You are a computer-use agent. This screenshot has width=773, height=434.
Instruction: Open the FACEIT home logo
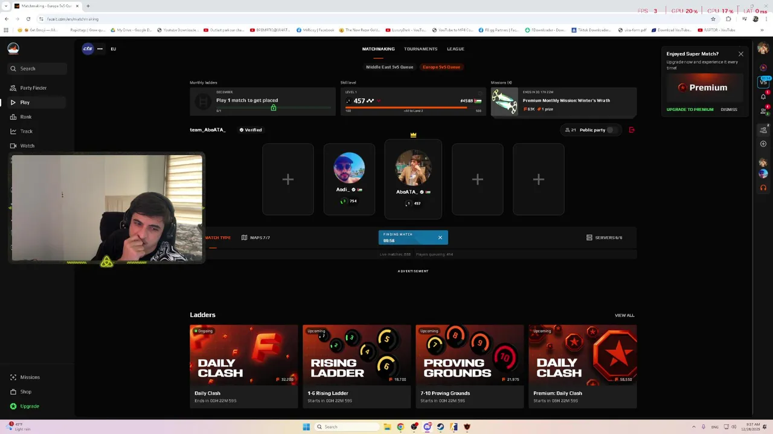[x=13, y=49]
